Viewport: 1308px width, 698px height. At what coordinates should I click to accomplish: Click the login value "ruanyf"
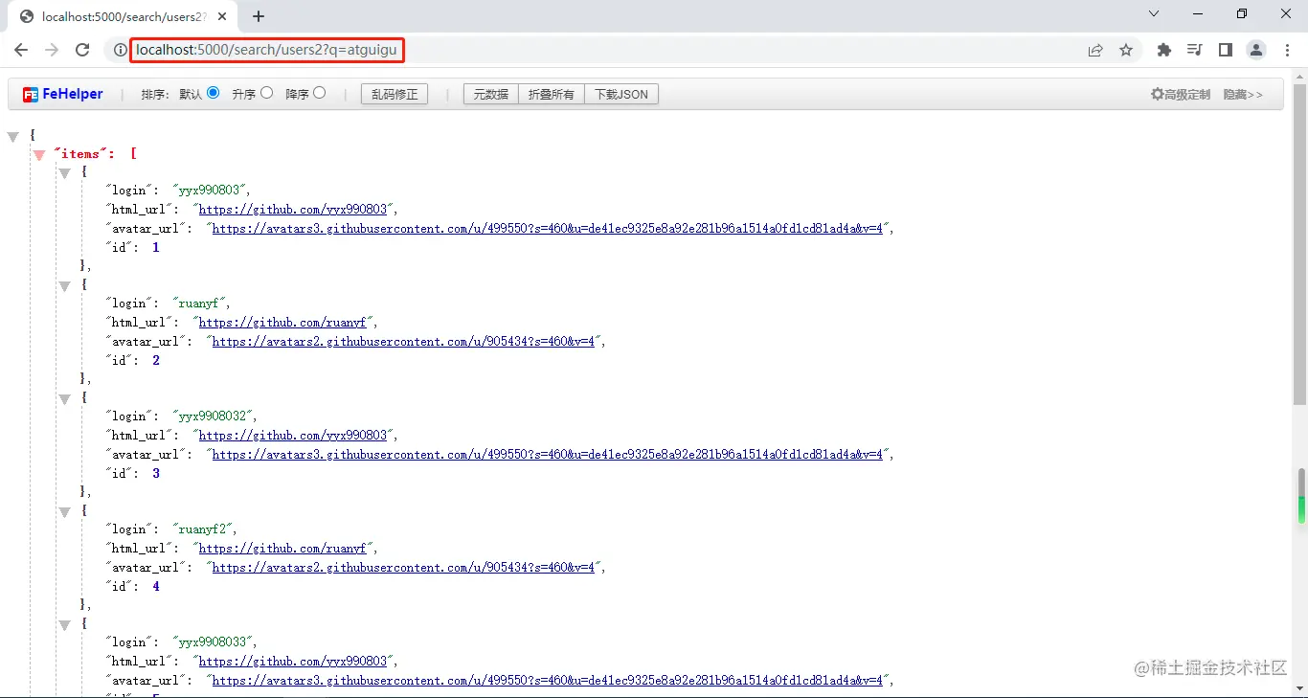pyautogui.click(x=198, y=304)
